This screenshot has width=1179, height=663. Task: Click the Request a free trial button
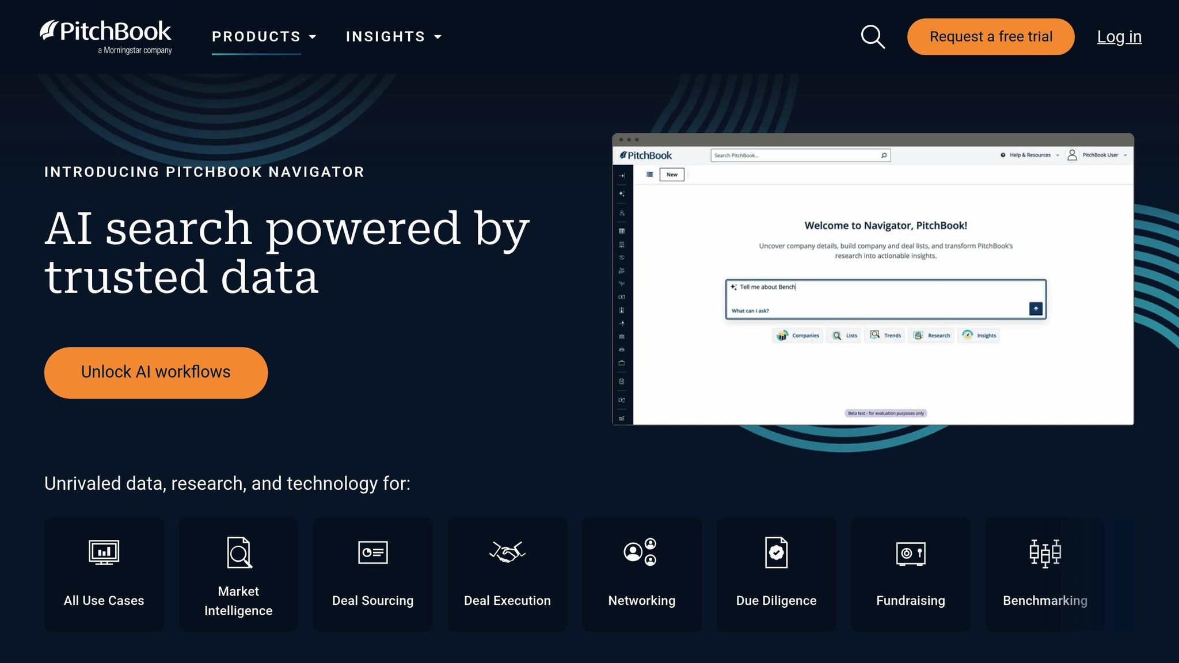(990, 36)
